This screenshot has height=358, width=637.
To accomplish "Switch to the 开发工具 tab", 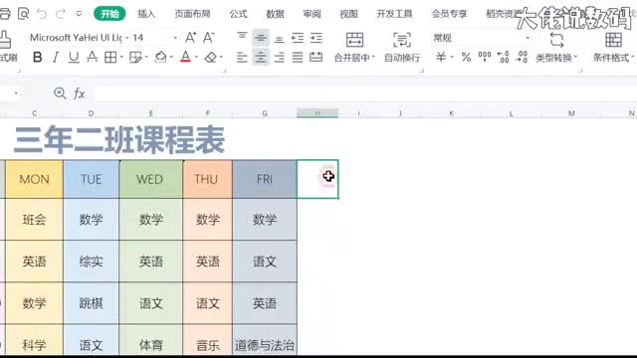I will (394, 14).
